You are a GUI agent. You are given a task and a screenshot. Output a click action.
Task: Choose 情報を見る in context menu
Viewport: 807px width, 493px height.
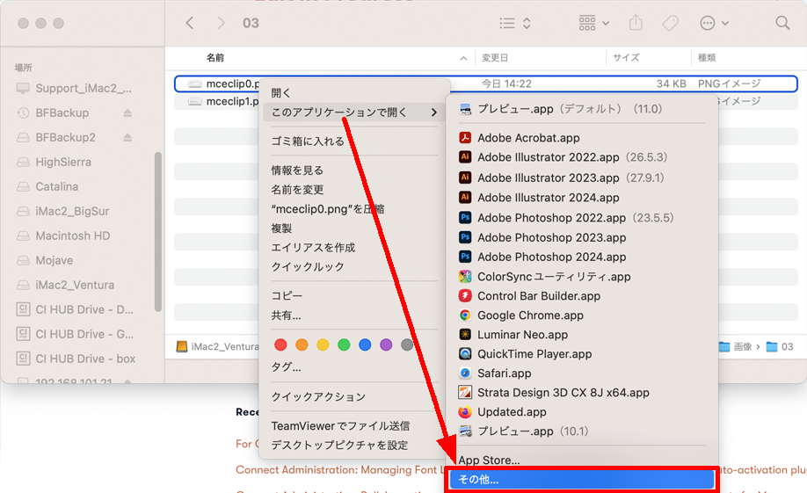pos(297,170)
